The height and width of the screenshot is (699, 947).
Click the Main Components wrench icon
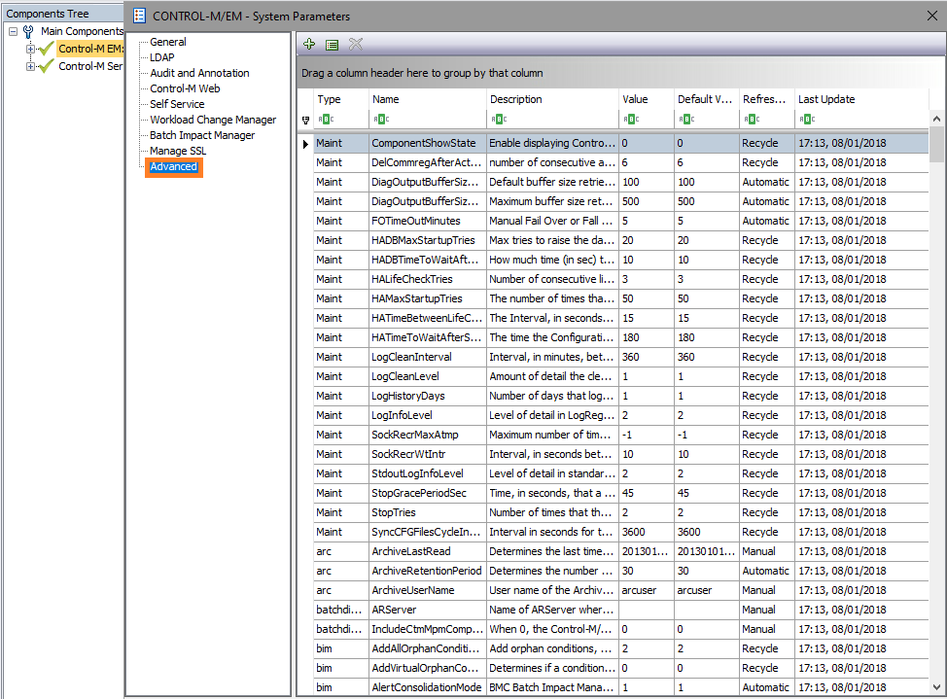[x=28, y=31]
